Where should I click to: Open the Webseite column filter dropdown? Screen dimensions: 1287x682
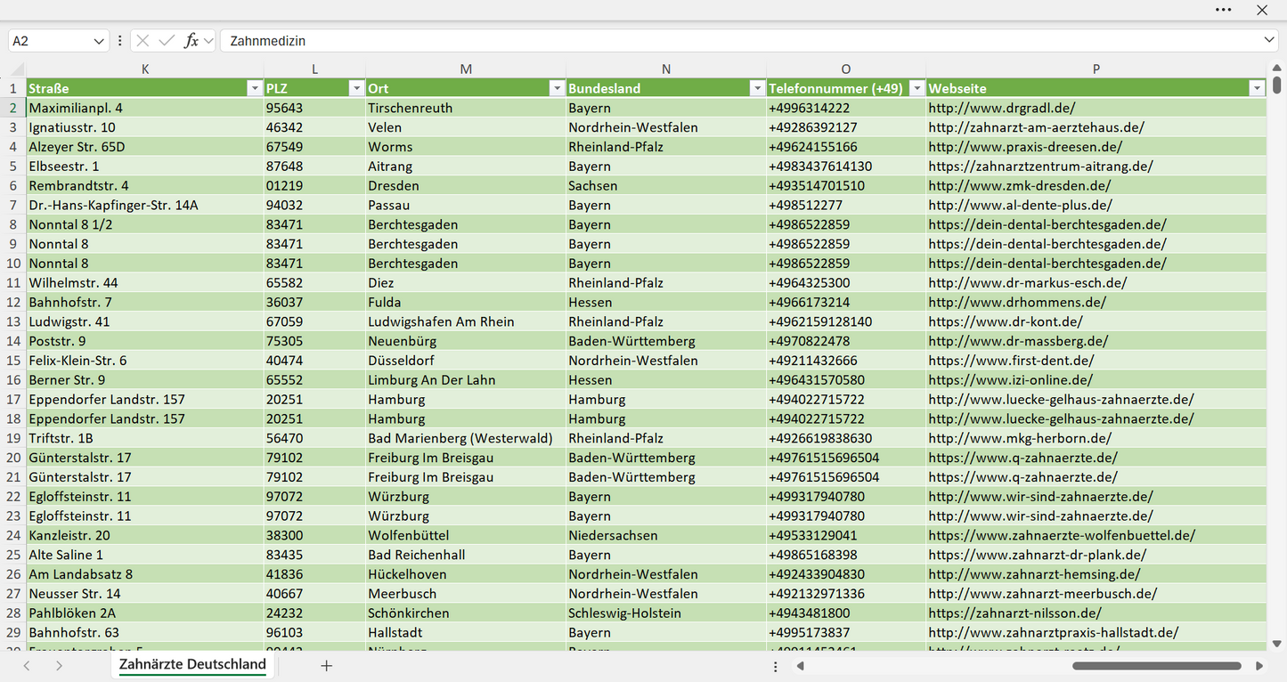(1257, 88)
